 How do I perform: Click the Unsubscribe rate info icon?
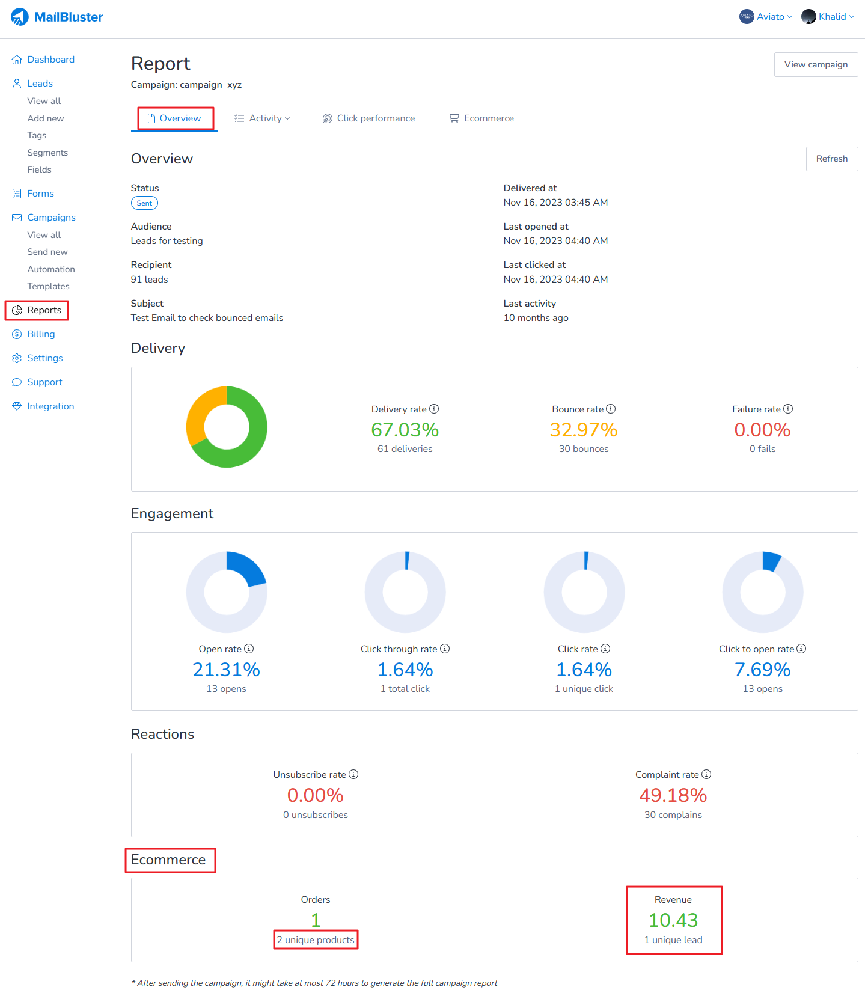pyautogui.click(x=353, y=774)
